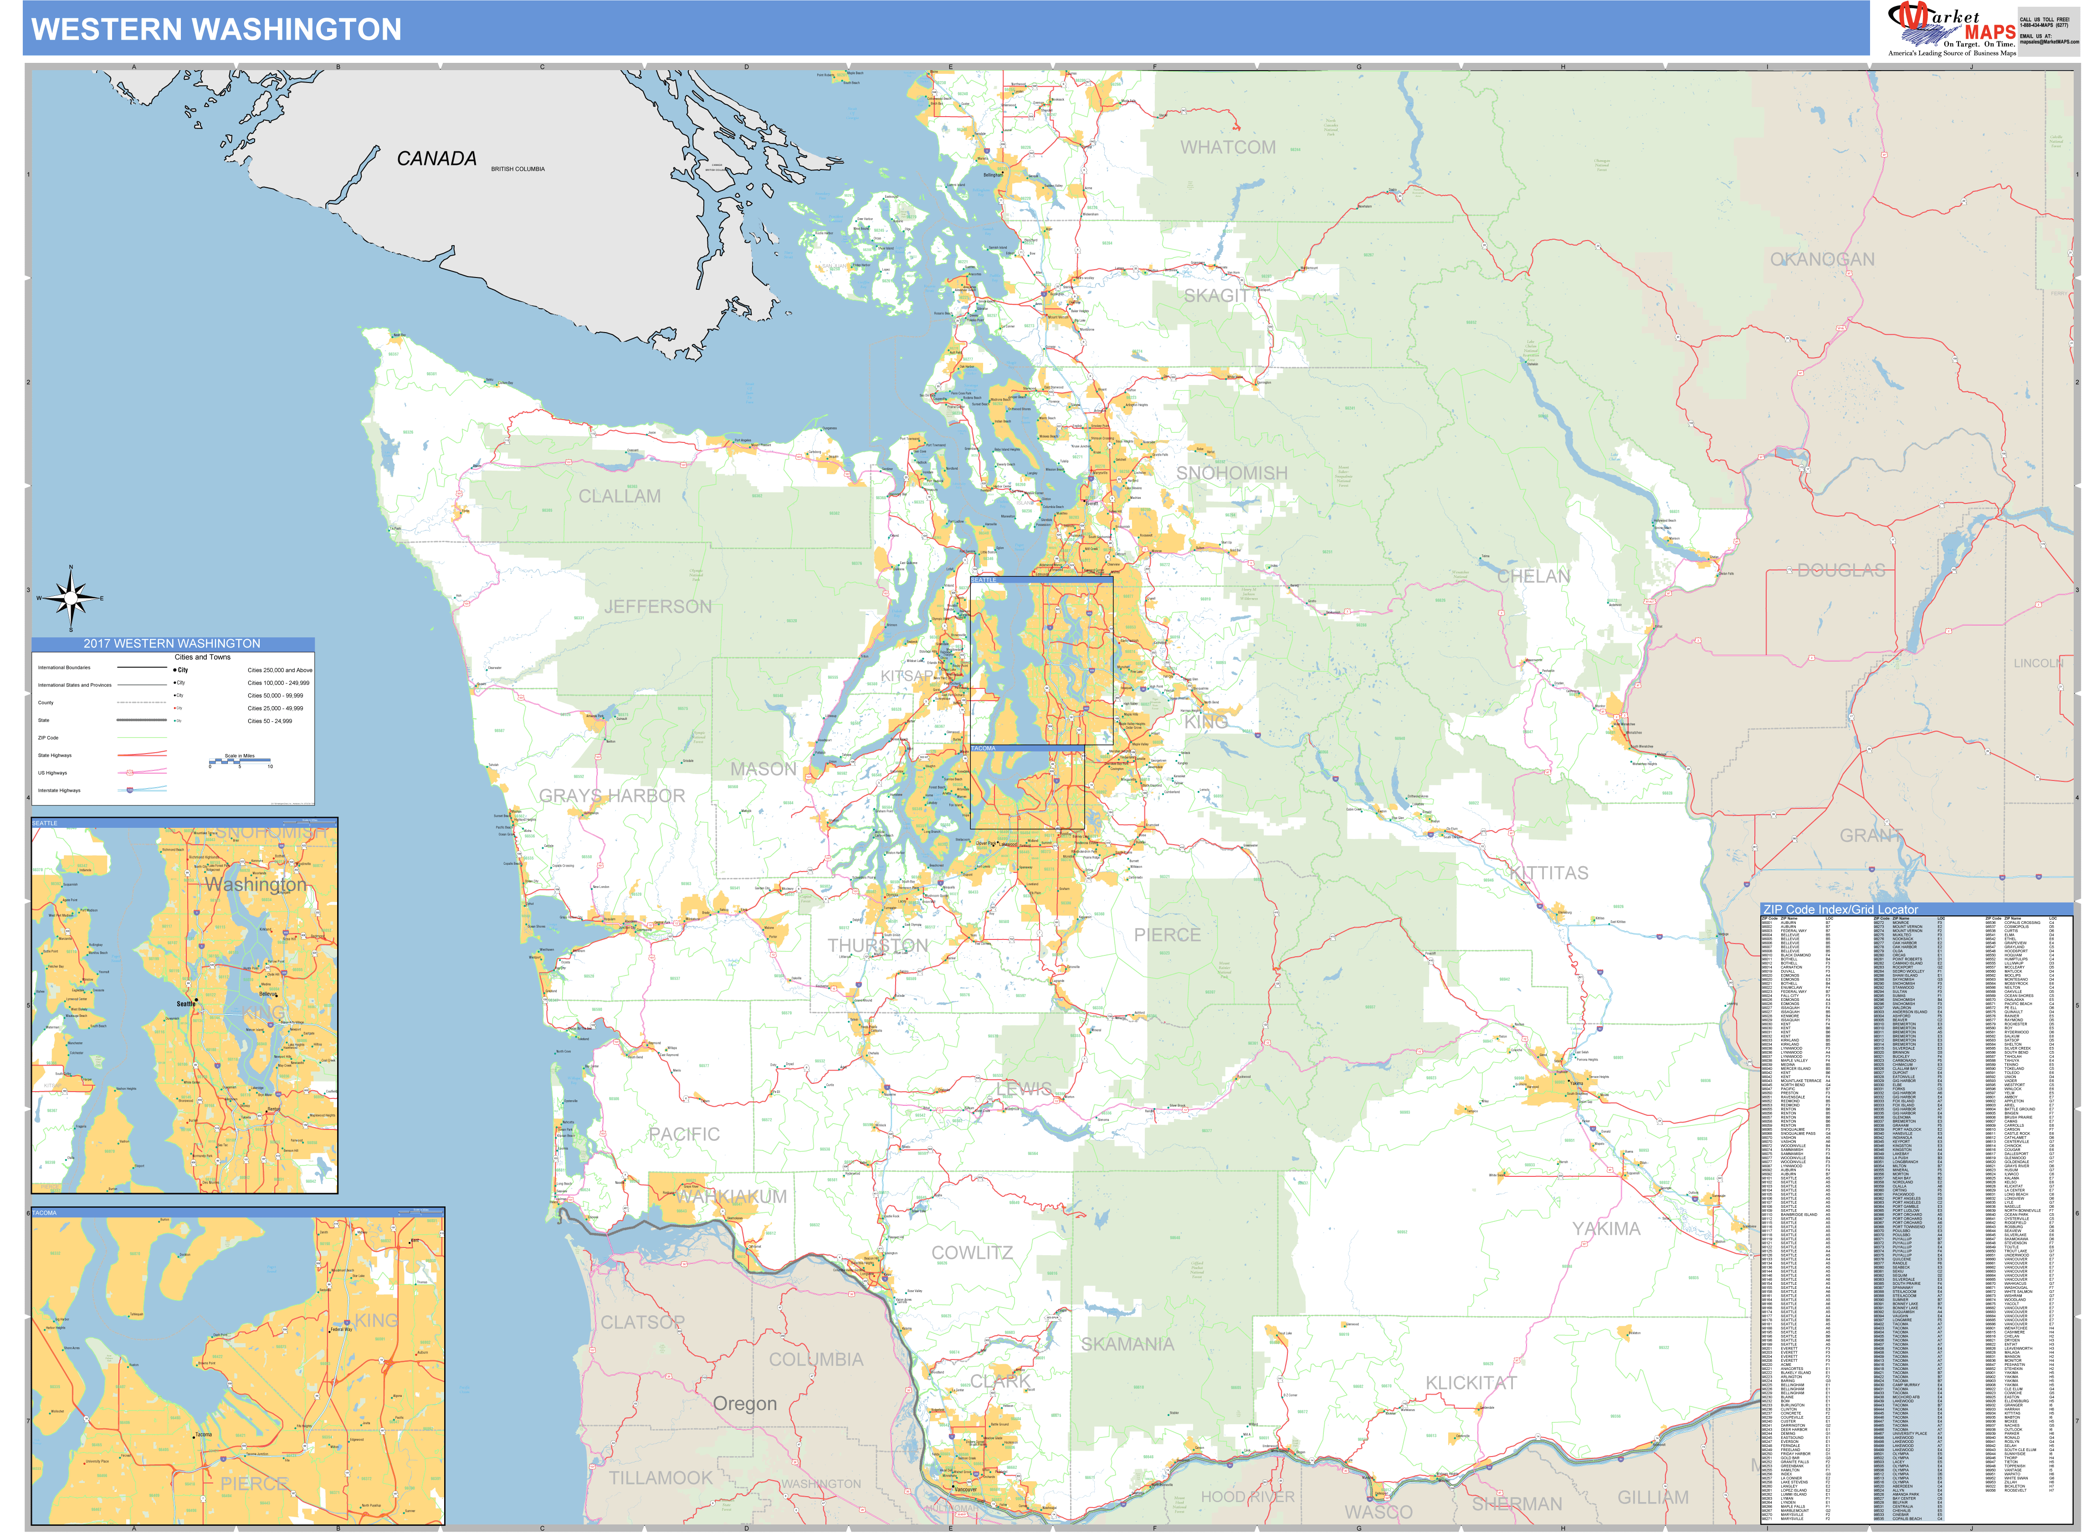Click the Scale in Miles bar
Image resolution: width=2091 pixels, height=1534 pixels.
(240, 761)
